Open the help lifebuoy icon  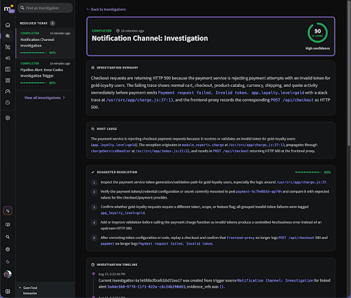click(8, 249)
